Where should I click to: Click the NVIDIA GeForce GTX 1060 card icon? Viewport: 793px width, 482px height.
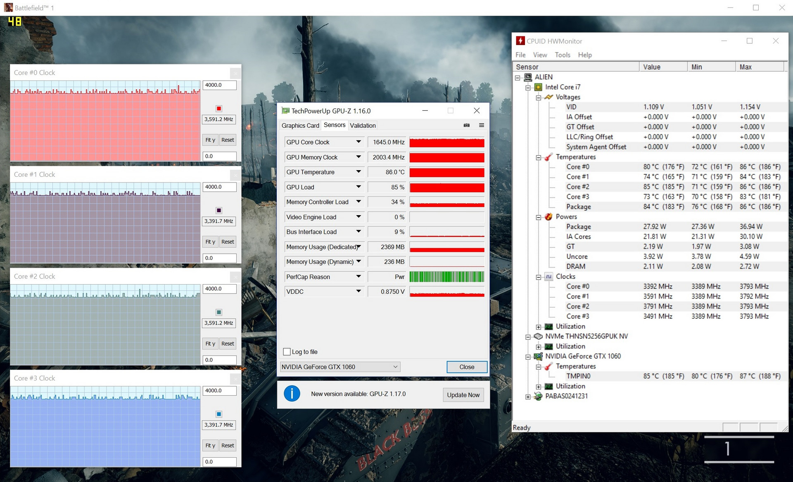click(538, 356)
